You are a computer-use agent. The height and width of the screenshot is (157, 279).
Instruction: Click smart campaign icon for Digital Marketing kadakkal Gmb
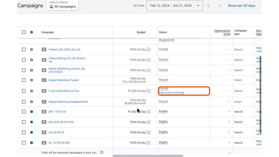pos(44,102)
